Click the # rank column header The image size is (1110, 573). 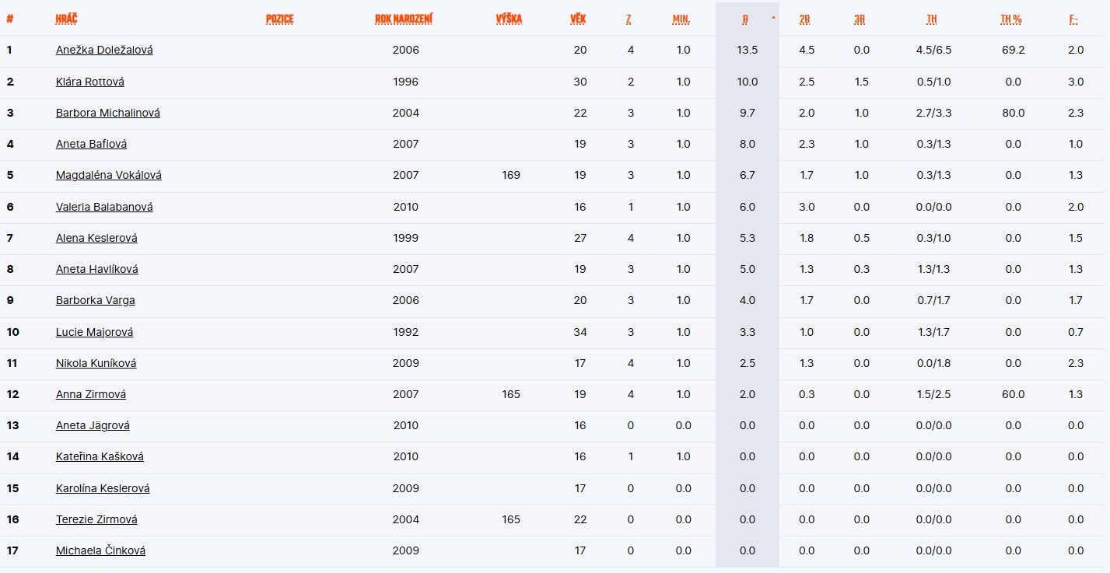(x=9, y=19)
